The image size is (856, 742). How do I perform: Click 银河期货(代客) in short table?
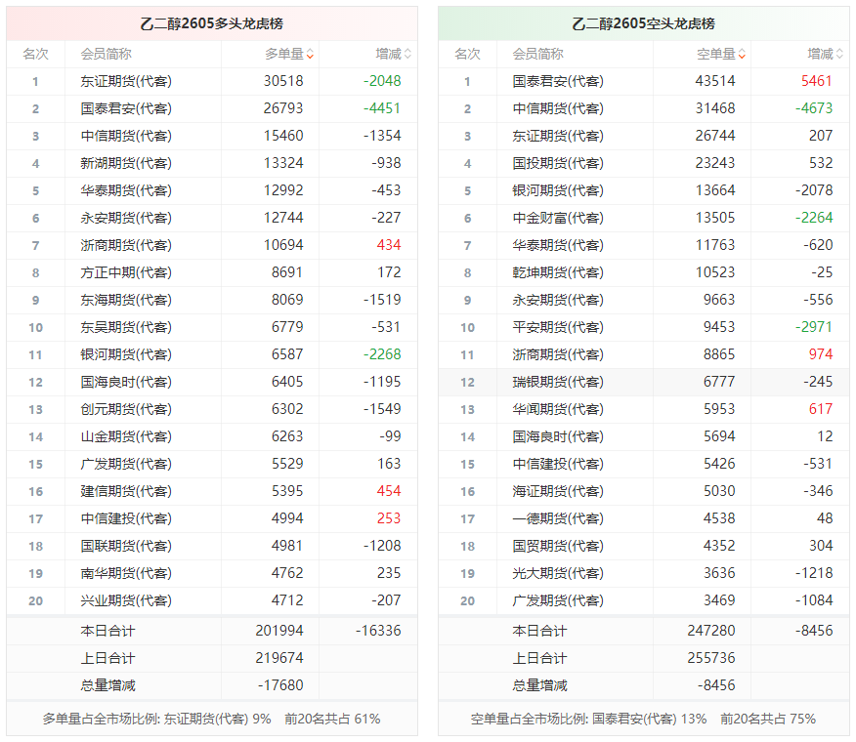(558, 190)
